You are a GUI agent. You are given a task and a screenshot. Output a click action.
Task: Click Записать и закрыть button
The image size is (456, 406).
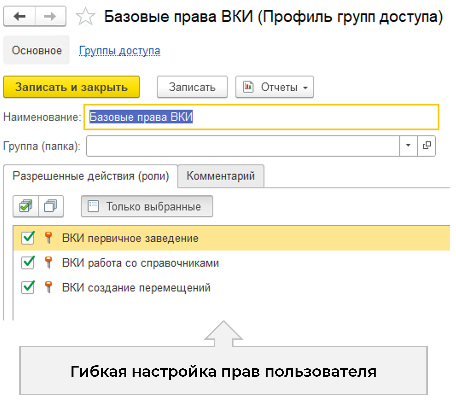coord(71,87)
